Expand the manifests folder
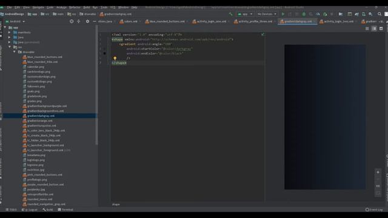The width and height of the screenshot is (388, 218). tap(10, 32)
